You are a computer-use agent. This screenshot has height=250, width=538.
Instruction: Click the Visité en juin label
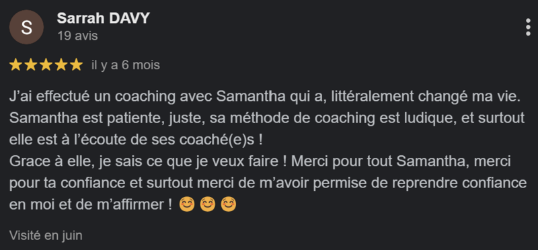click(46, 235)
